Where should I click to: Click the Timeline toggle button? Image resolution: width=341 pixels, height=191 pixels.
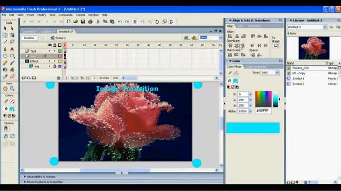pos(29,38)
